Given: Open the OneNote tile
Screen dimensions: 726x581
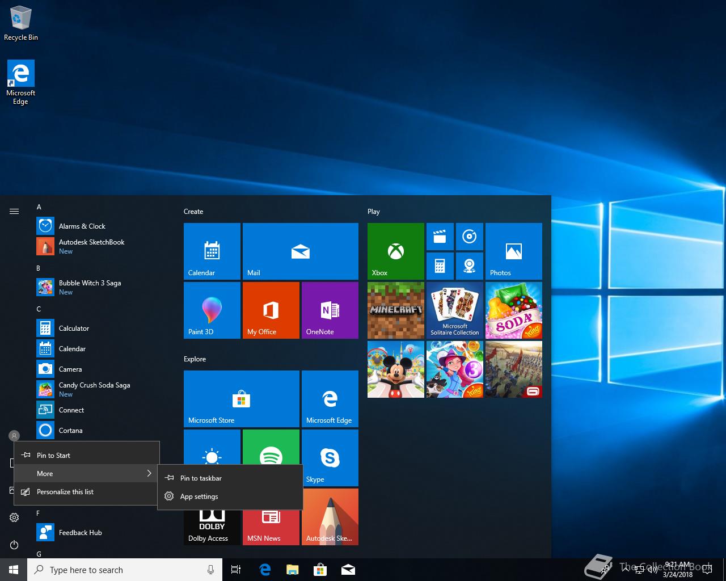Looking at the screenshot, I should click(330, 310).
